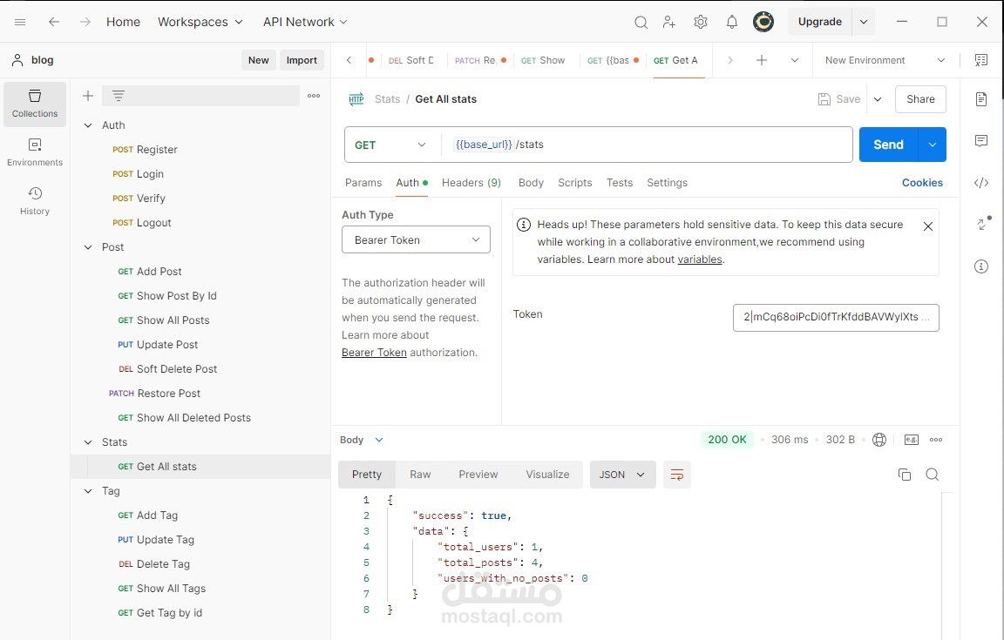Screen dimensions: 1004x640
Task: Open the notifications bell icon
Action: [x=732, y=22]
